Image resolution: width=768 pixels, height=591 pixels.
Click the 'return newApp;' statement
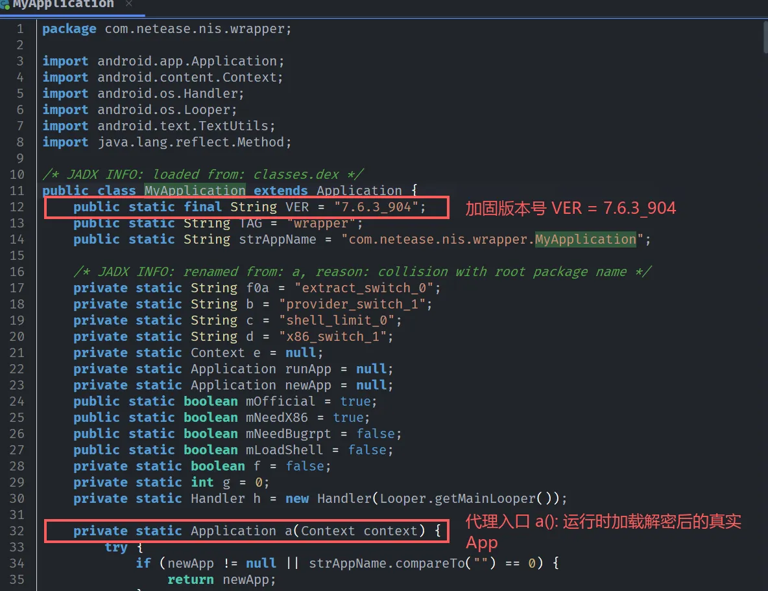222,579
